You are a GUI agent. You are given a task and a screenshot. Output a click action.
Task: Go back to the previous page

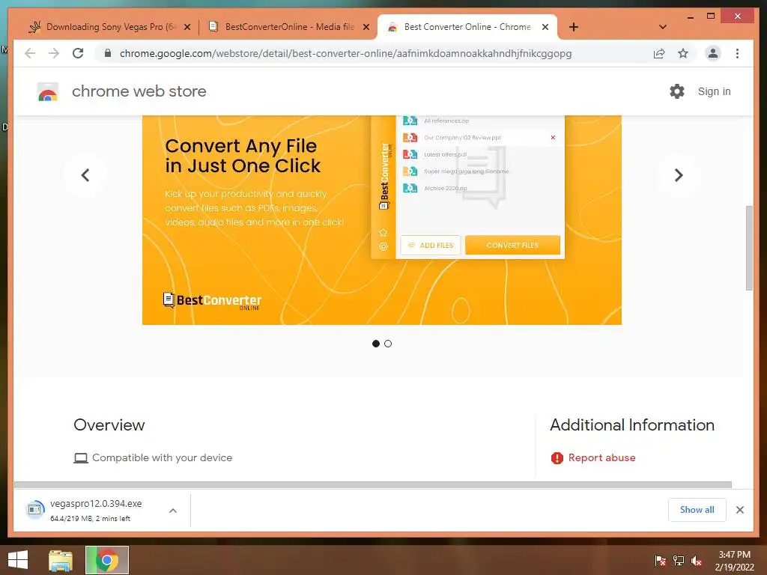click(x=30, y=53)
